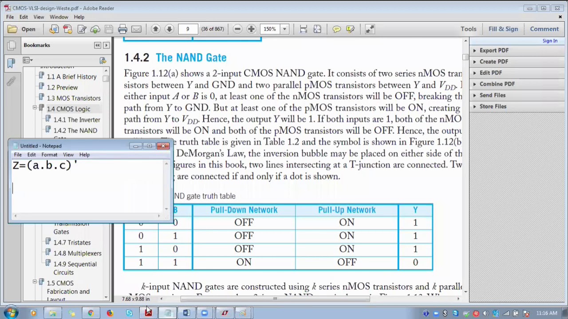Screen dimensions: 568x319
Task: Click the fit one full page icon
Action: (317, 29)
